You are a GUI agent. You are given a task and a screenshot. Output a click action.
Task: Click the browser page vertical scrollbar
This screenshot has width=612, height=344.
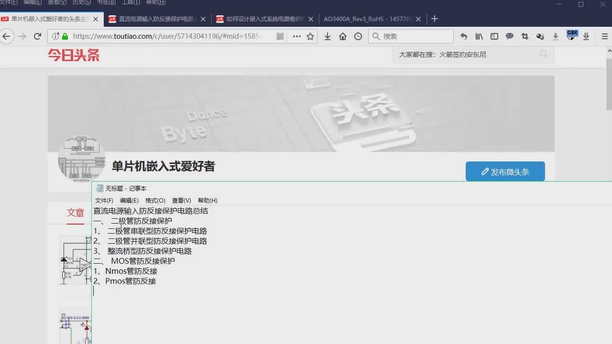pos(609,84)
